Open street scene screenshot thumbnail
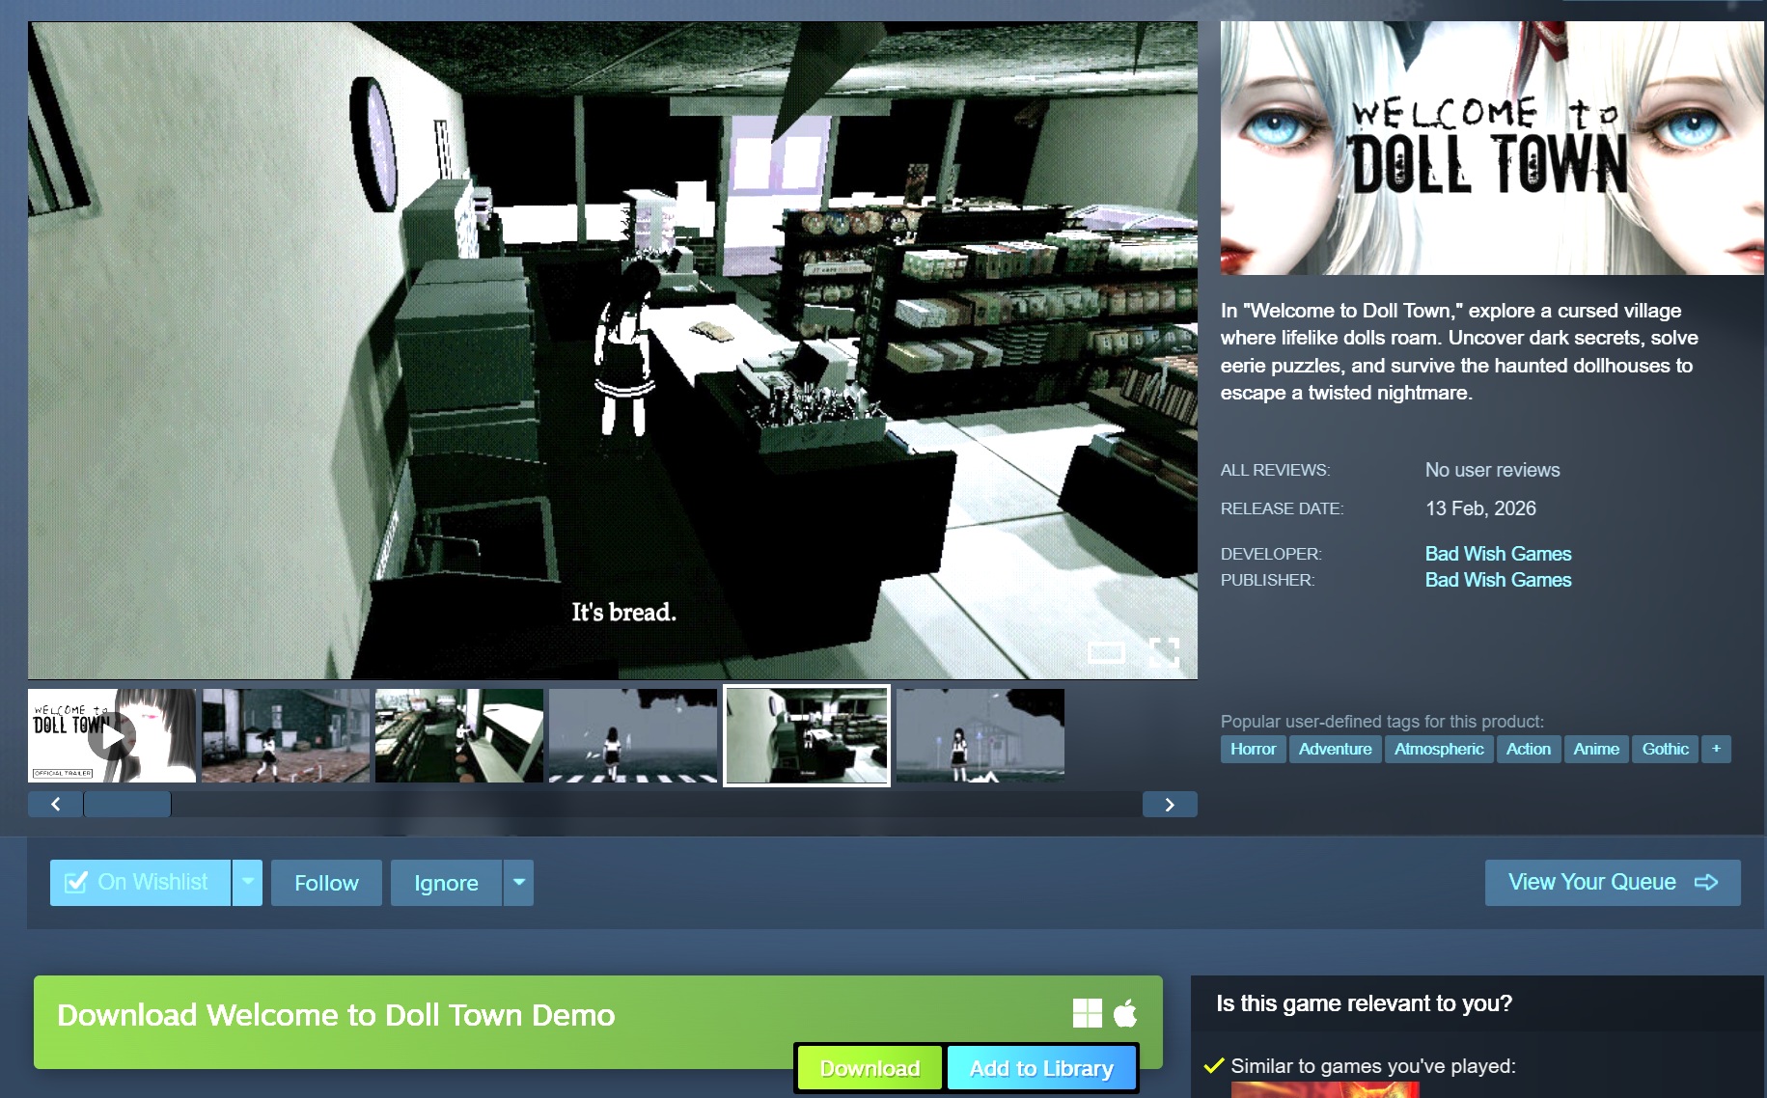This screenshot has width=1767, height=1098. pos(286,735)
